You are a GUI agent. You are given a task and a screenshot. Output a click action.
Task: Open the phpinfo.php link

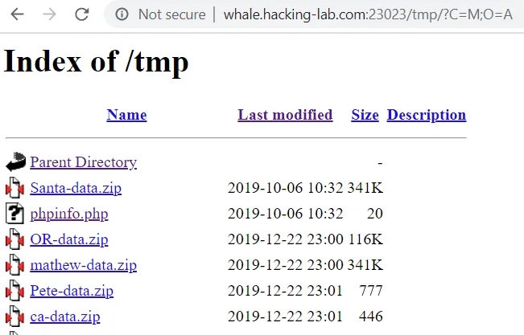coord(68,214)
